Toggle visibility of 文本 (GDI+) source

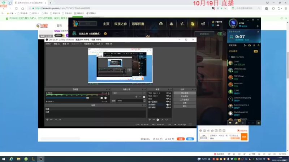click(167, 96)
